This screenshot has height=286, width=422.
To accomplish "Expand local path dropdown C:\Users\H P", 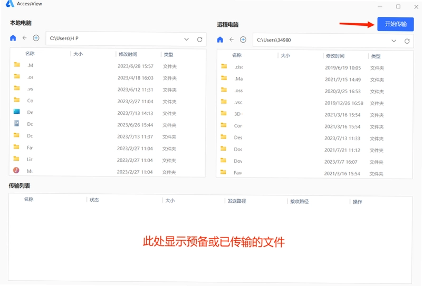I will coord(186,40).
